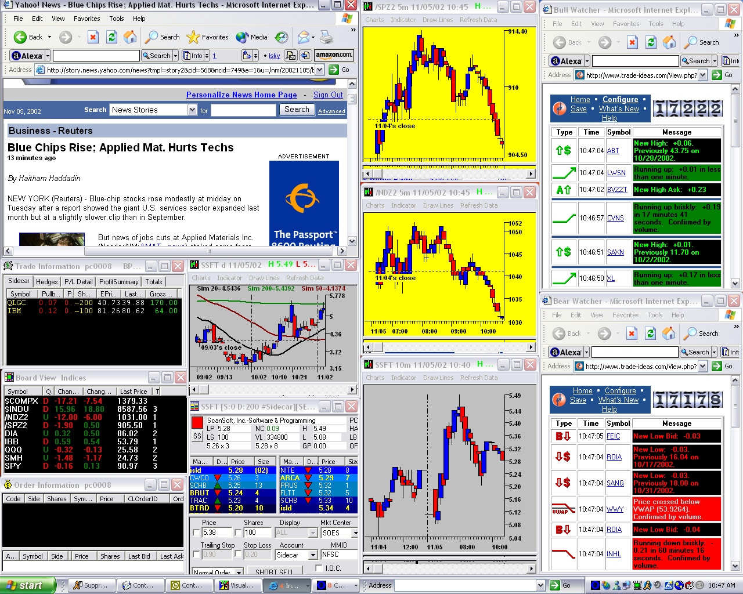Open File menu in Yahoo News browser
Screen dimensions: 743x594
19,19
